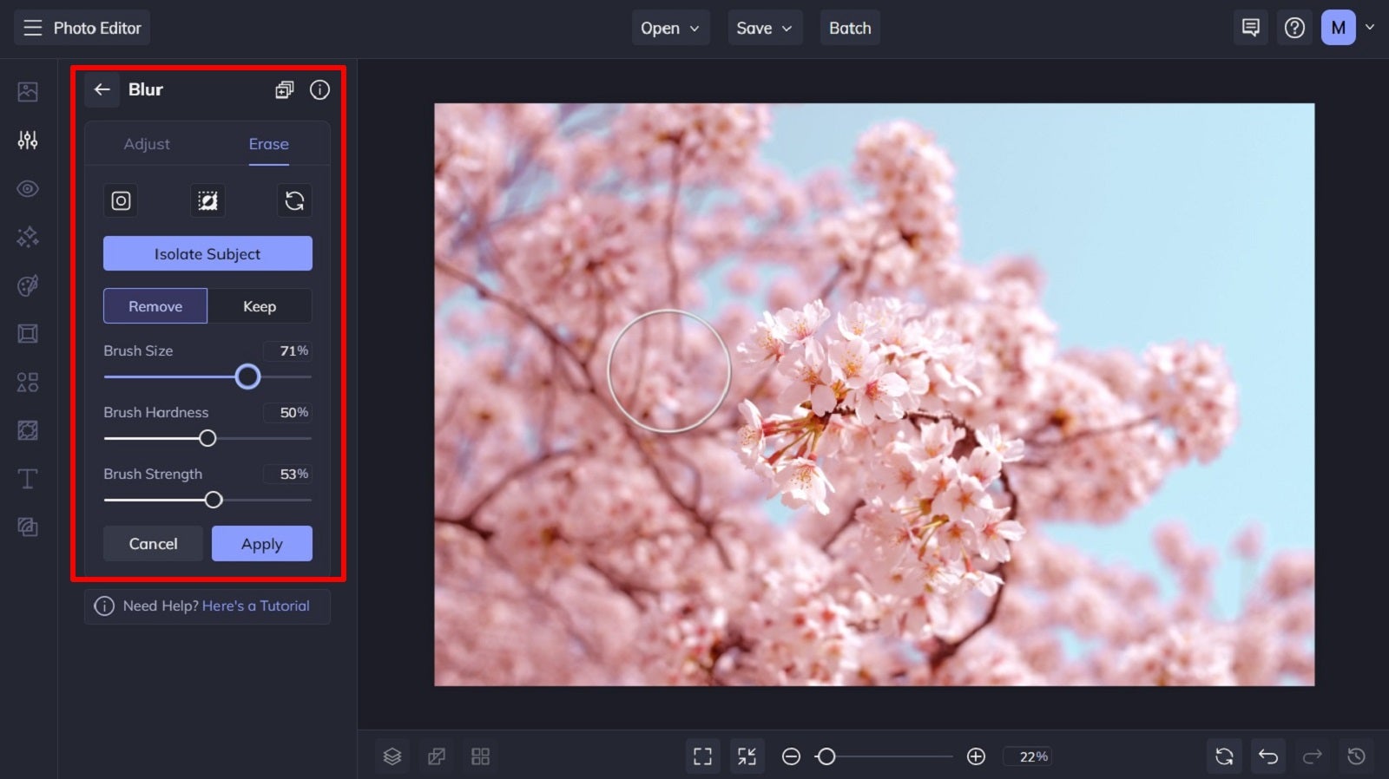The image size is (1389, 779).
Task: Open the Touch Up eye sidebar icon
Action: coord(28,188)
